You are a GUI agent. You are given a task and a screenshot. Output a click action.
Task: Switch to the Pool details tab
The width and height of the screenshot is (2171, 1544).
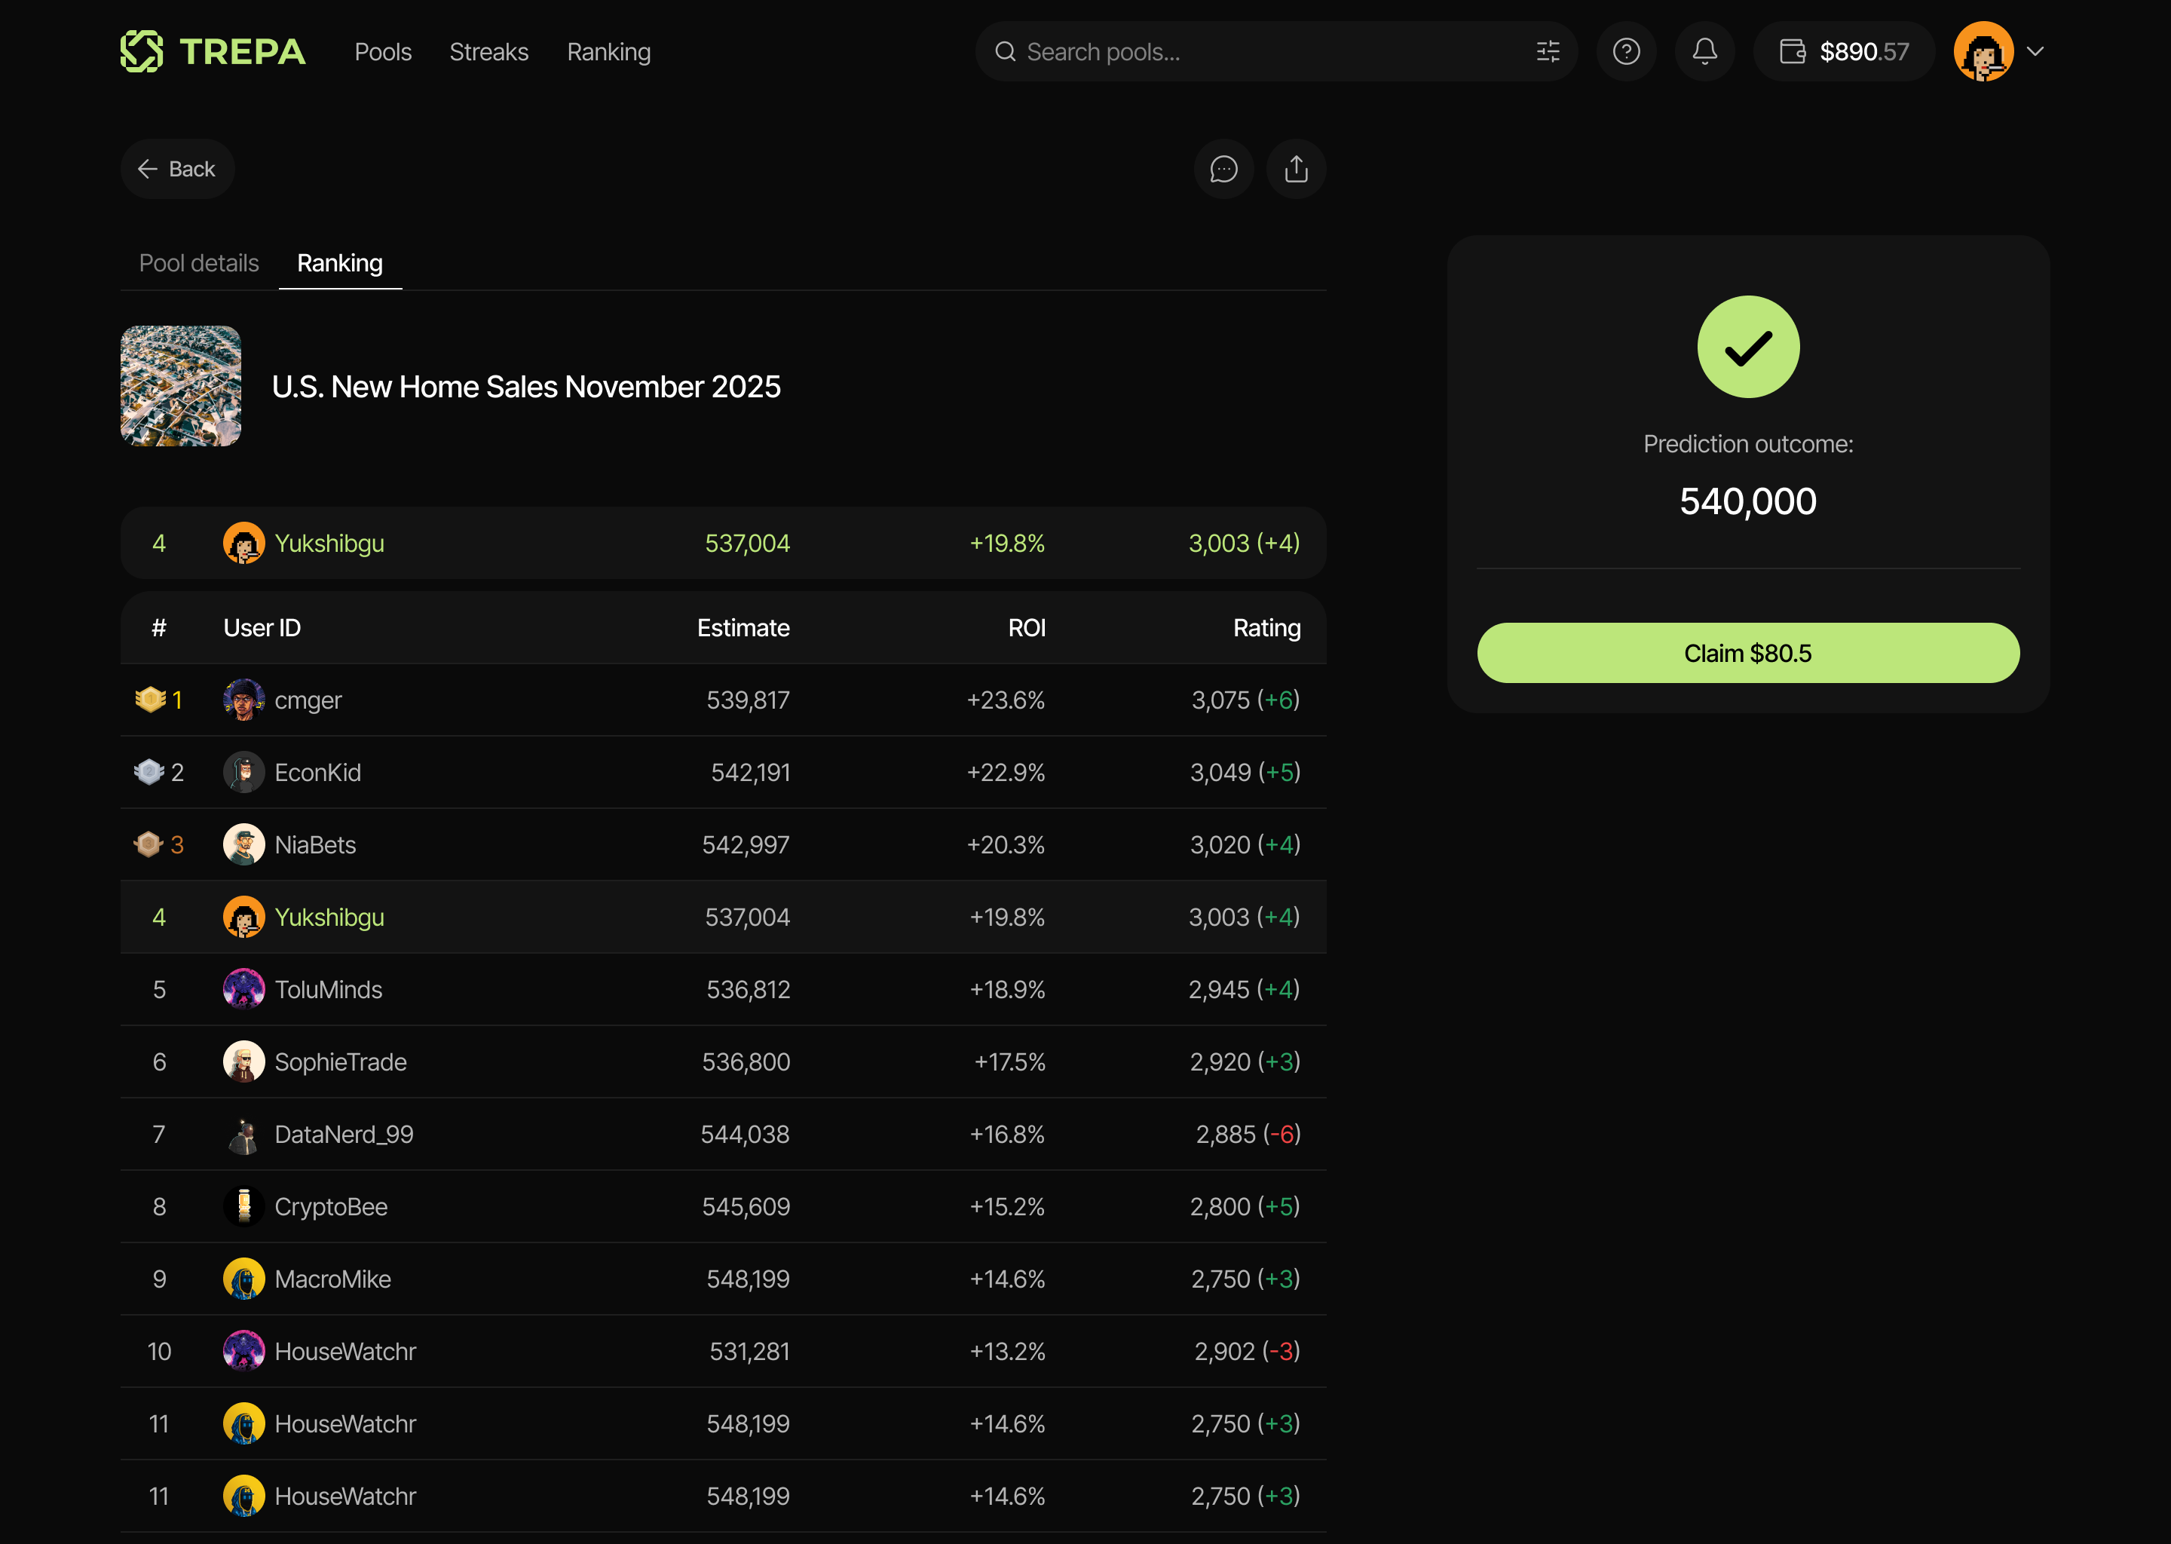point(199,262)
